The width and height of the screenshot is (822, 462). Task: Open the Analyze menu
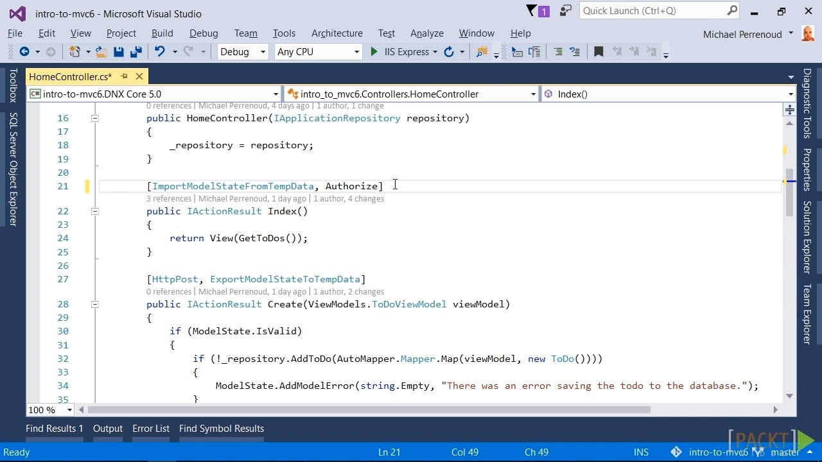point(427,33)
